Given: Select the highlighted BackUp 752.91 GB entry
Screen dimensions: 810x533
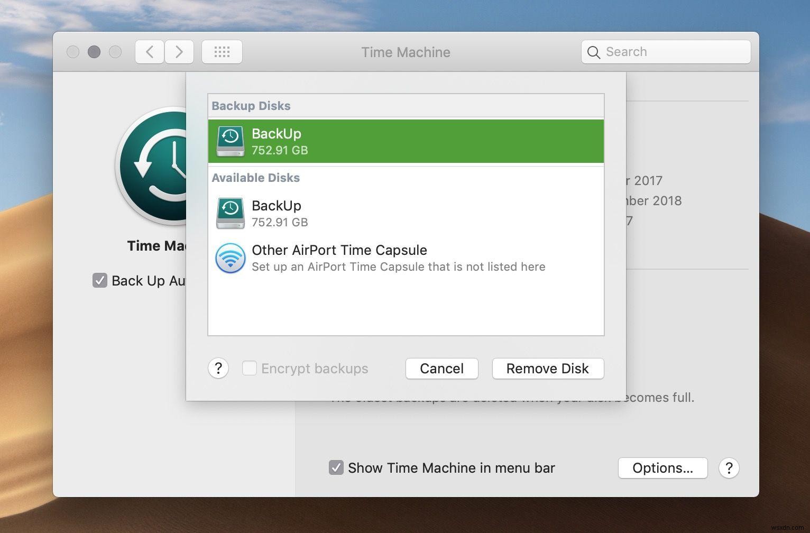Looking at the screenshot, I should (x=406, y=141).
